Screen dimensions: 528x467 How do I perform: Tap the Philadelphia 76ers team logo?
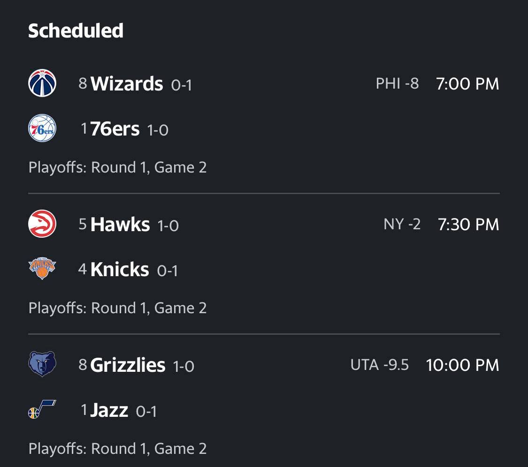click(x=42, y=128)
